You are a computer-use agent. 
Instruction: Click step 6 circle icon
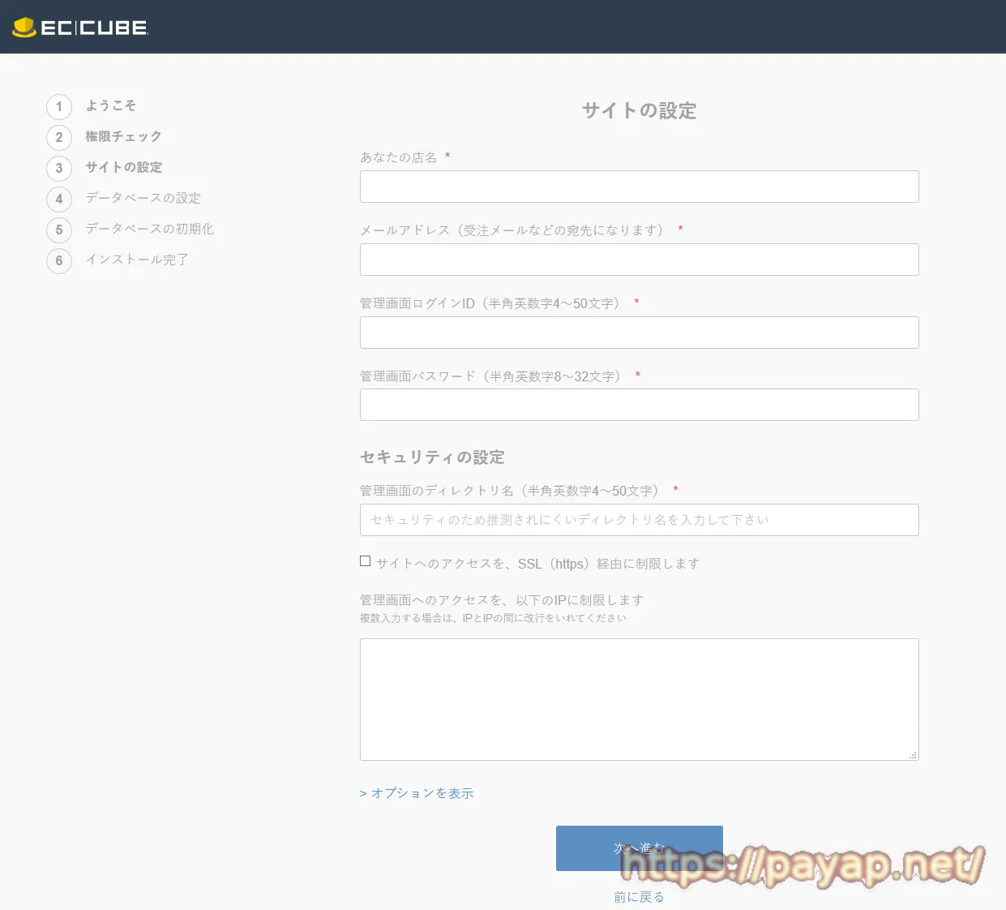pyautogui.click(x=59, y=261)
